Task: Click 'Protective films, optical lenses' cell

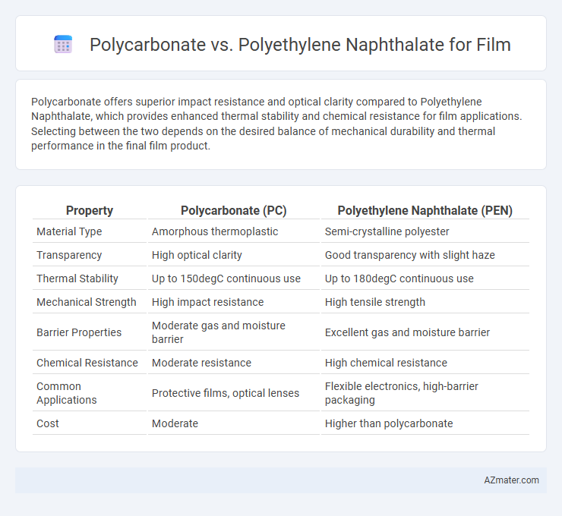Action: [x=226, y=393]
